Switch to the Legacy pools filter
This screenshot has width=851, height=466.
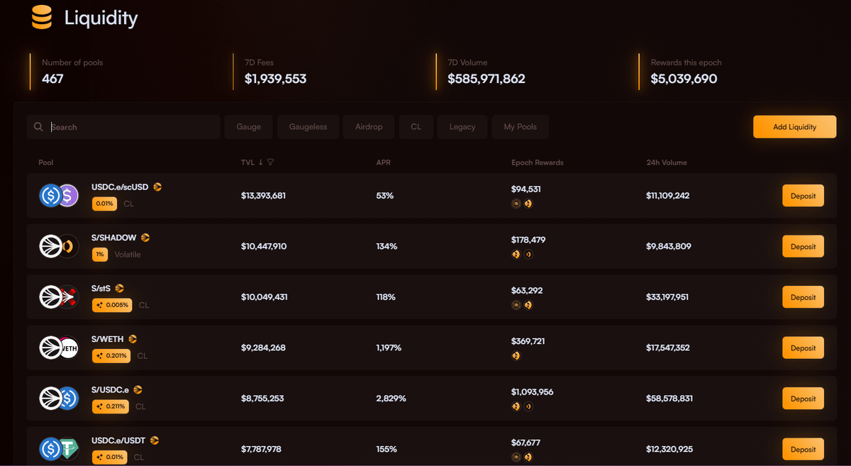pos(462,127)
